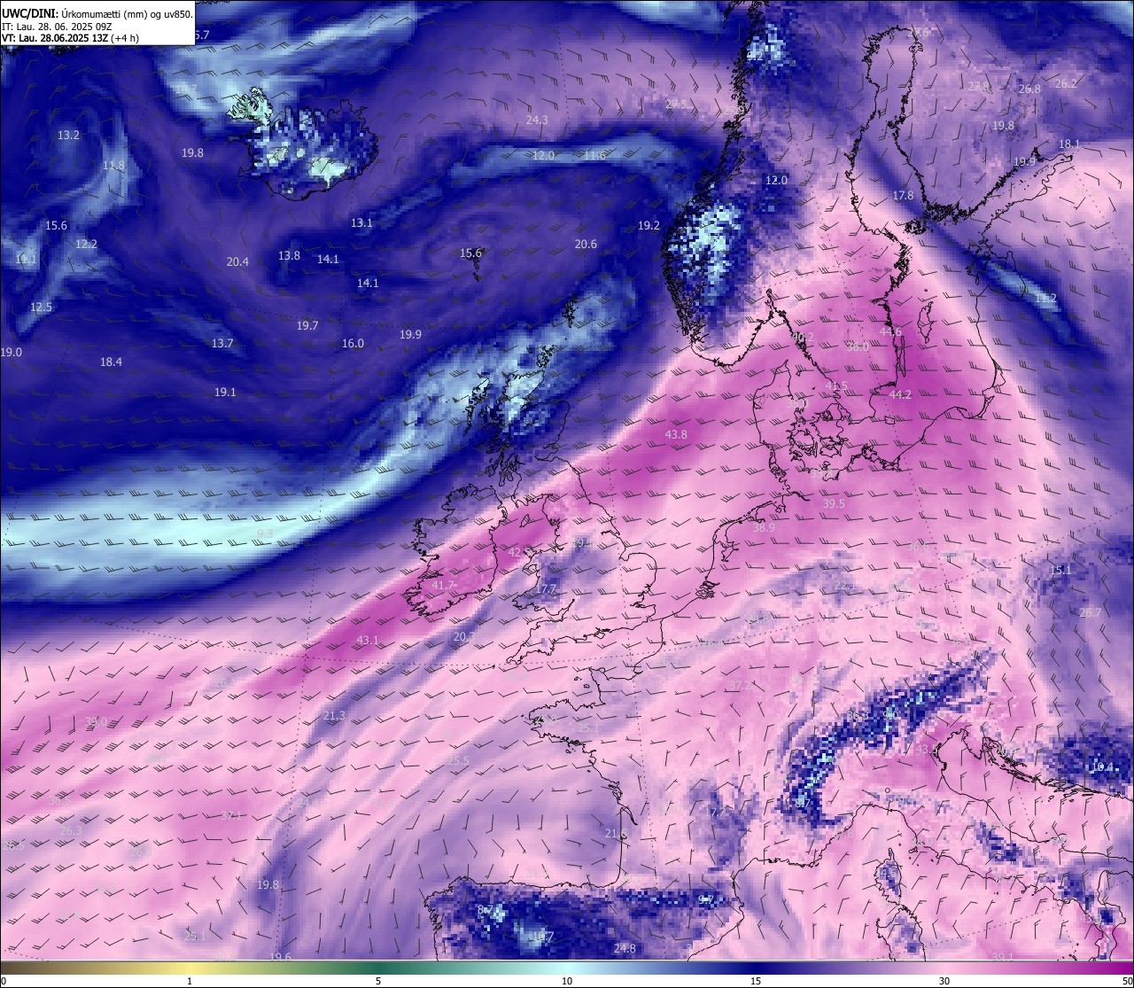The image size is (1134, 988).
Task: Click the 26.7 value at the right edge
Action: click(1090, 613)
